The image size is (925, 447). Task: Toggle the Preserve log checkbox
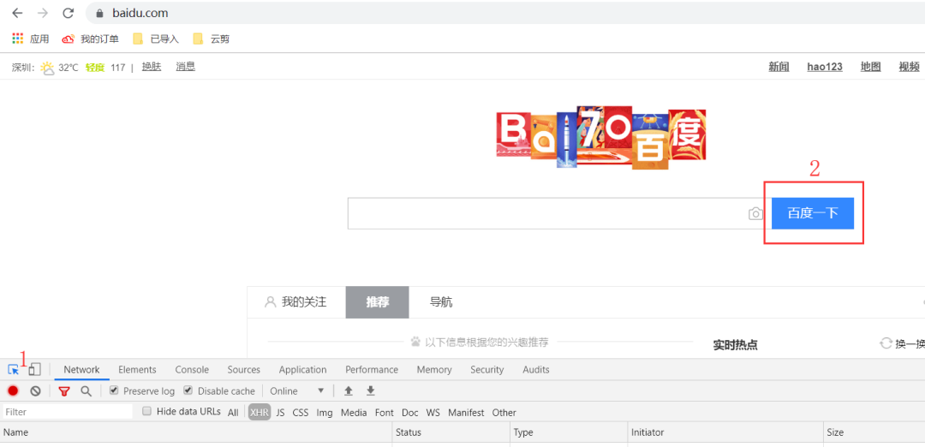(115, 390)
